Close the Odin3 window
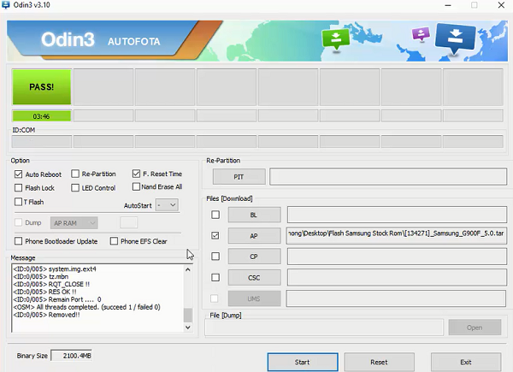This screenshot has height=372, width=513. [x=501, y=5]
